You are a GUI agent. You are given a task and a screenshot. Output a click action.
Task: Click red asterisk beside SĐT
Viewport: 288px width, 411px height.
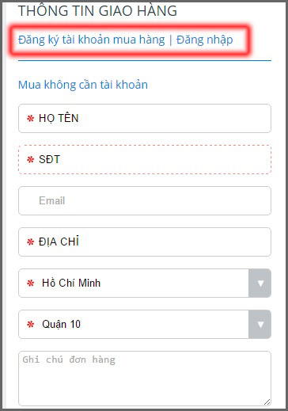coord(31,159)
